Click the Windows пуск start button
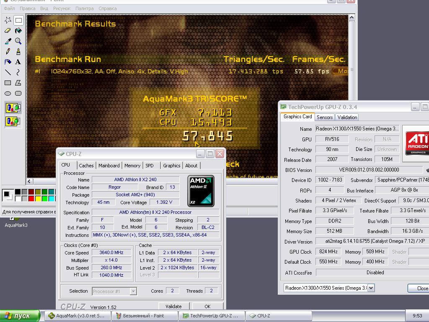 pyautogui.click(x=21, y=316)
